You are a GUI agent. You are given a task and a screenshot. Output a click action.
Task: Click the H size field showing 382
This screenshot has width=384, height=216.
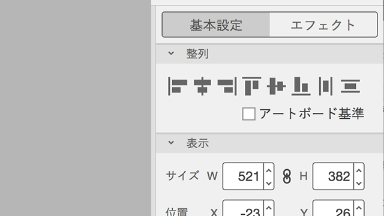[334, 176]
